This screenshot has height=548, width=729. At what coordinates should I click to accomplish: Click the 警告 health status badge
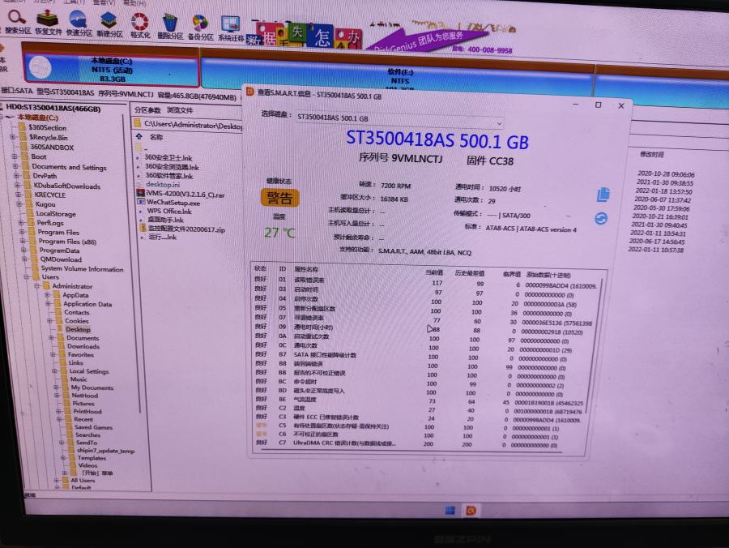tap(279, 198)
